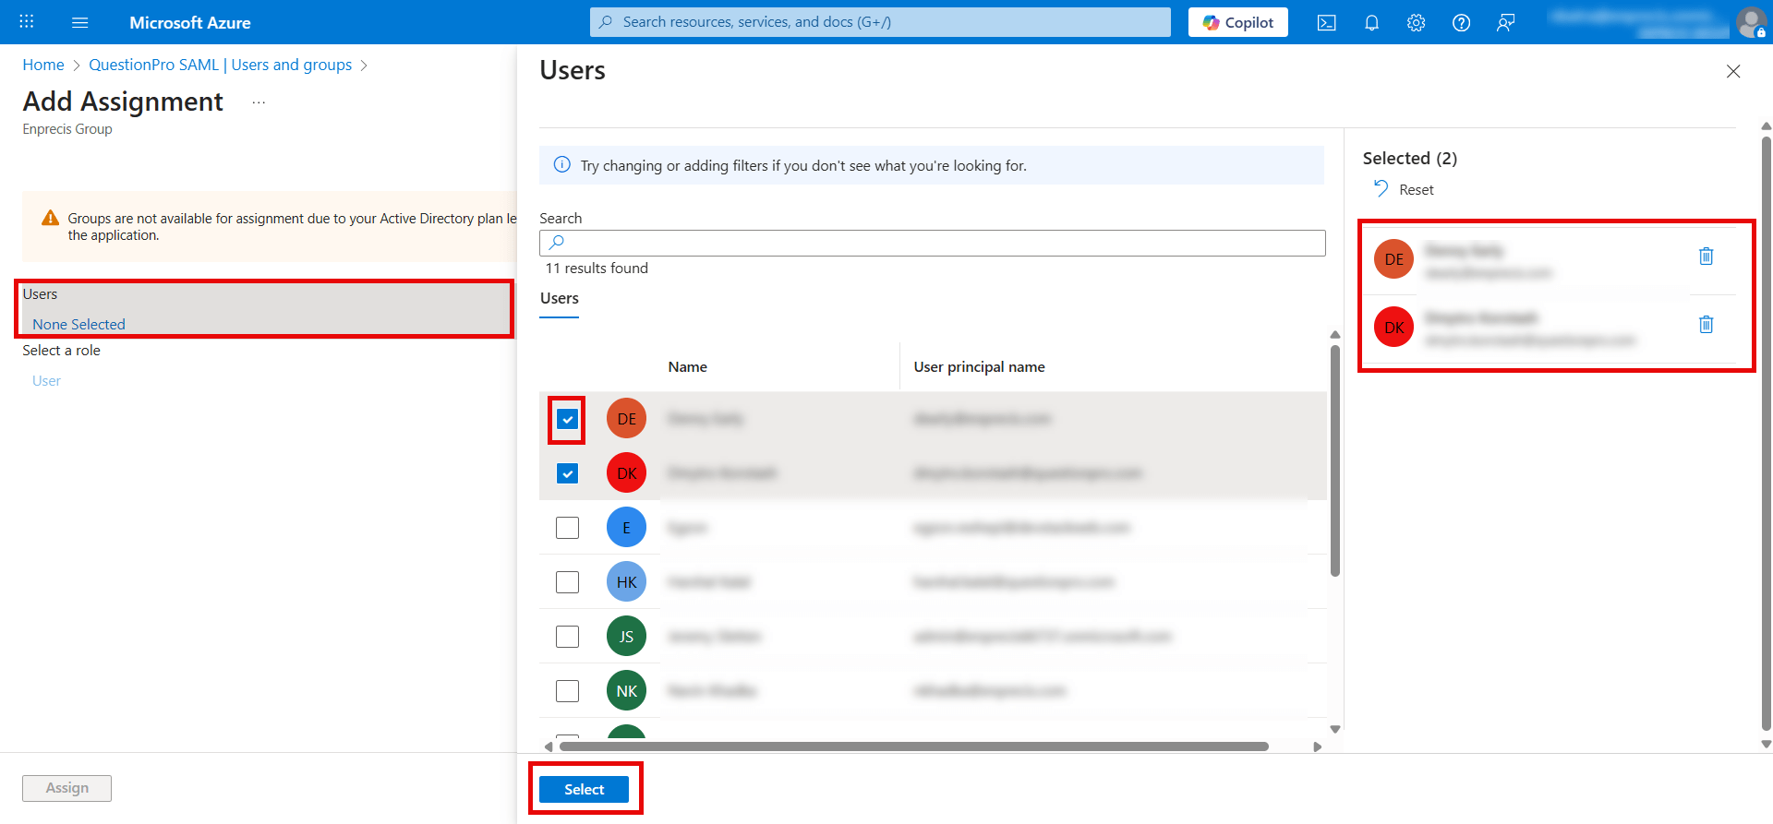Click the JS avatar in the user list
Viewport: 1773px width, 824px height.
tap(626, 637)
